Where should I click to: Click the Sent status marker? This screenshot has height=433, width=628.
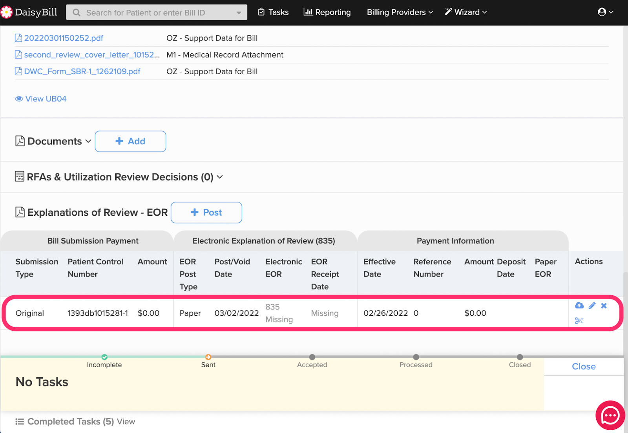tap(208, 357)
